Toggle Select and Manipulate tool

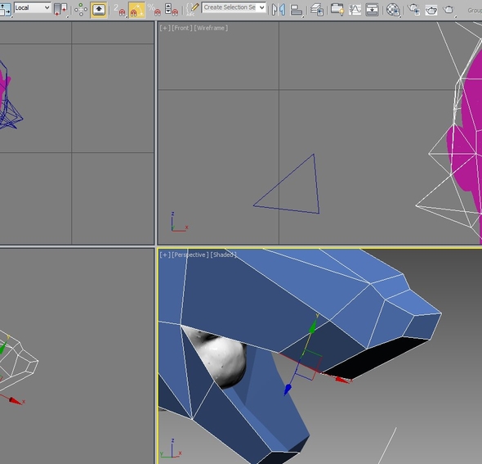click(x=81, y=10)
